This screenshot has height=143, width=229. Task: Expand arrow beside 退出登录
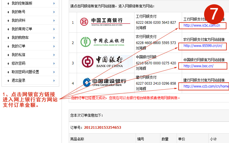click(x=54, y=81)
